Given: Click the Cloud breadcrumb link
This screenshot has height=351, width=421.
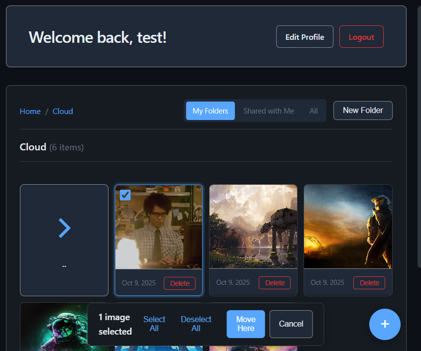Looking at the screenshot, I should (63, 112).
